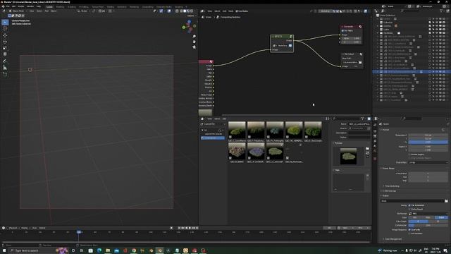This screenshot has height=254, width=451.
Task: Open Global transform orientation dropdown
Action: pos(84,11)
